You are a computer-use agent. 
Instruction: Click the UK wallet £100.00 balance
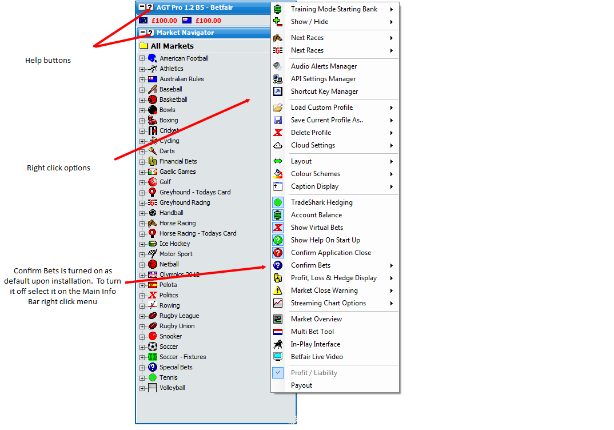(164, 21)
